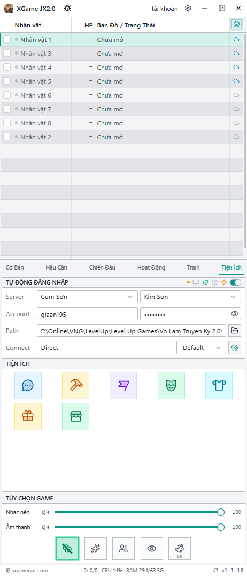This screenshot has width=247, height=576.
Task: Click the bug icon in title bar
Action: click(67, 8)
